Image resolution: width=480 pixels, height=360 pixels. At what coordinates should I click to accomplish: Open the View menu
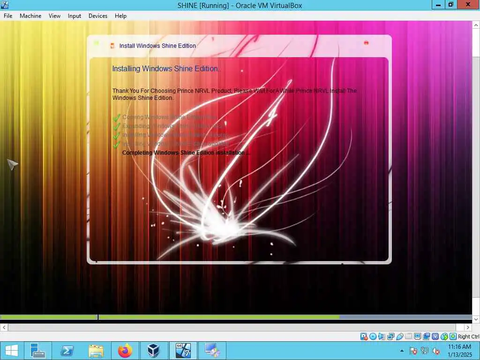(x=54, y=16)
